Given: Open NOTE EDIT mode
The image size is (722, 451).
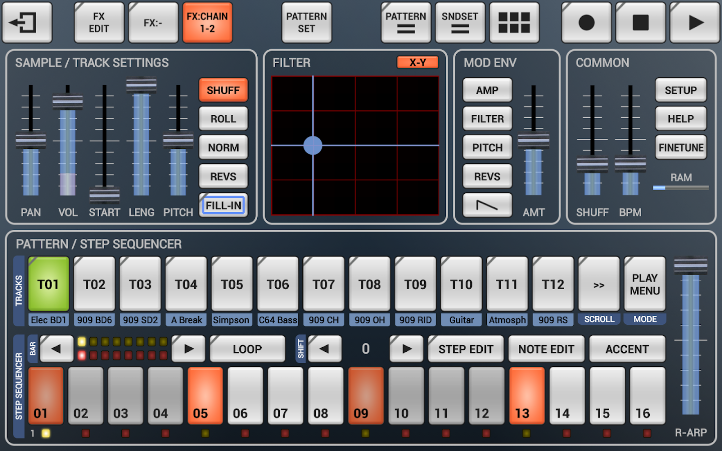Looking at the screenshot, I should (547, 349).
